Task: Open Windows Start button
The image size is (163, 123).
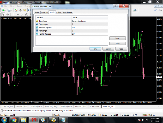Action: (x=4, y=120)
